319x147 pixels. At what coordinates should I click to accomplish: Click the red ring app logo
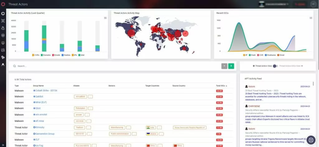(3, 4)
